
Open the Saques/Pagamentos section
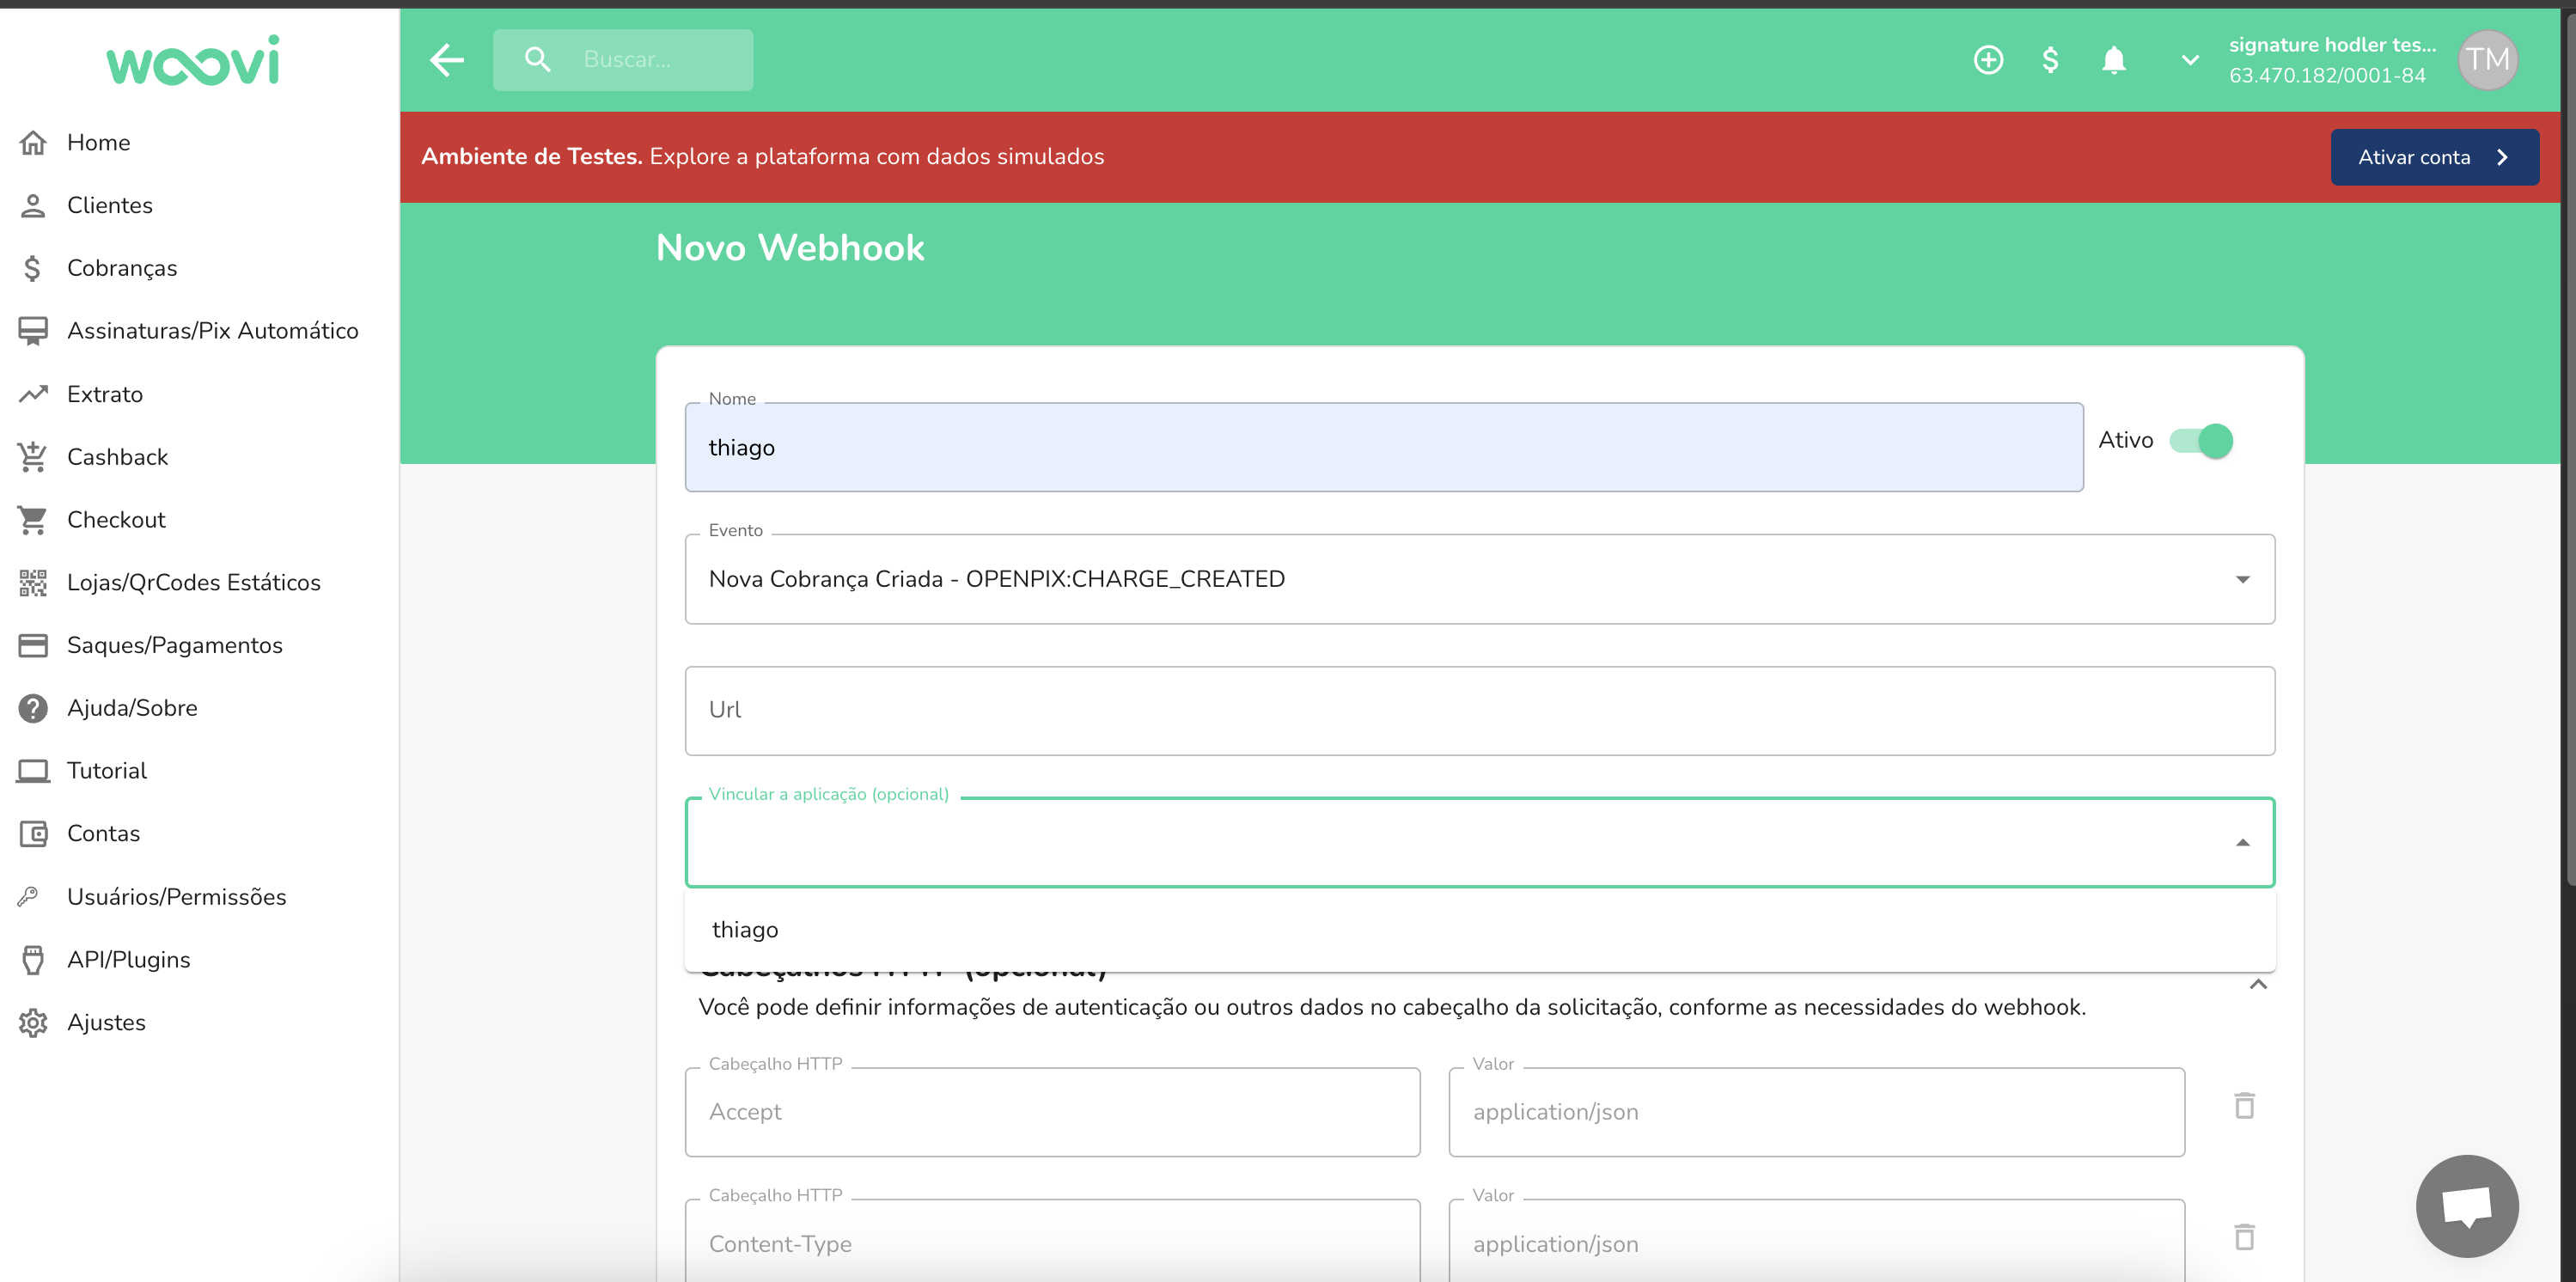[175, 645]
